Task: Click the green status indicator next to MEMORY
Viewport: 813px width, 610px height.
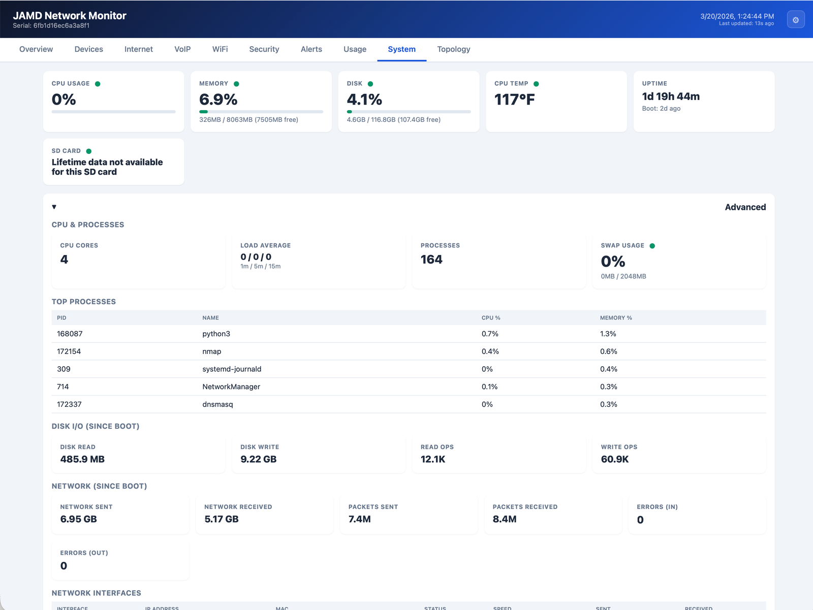Action: click(236, 83)
